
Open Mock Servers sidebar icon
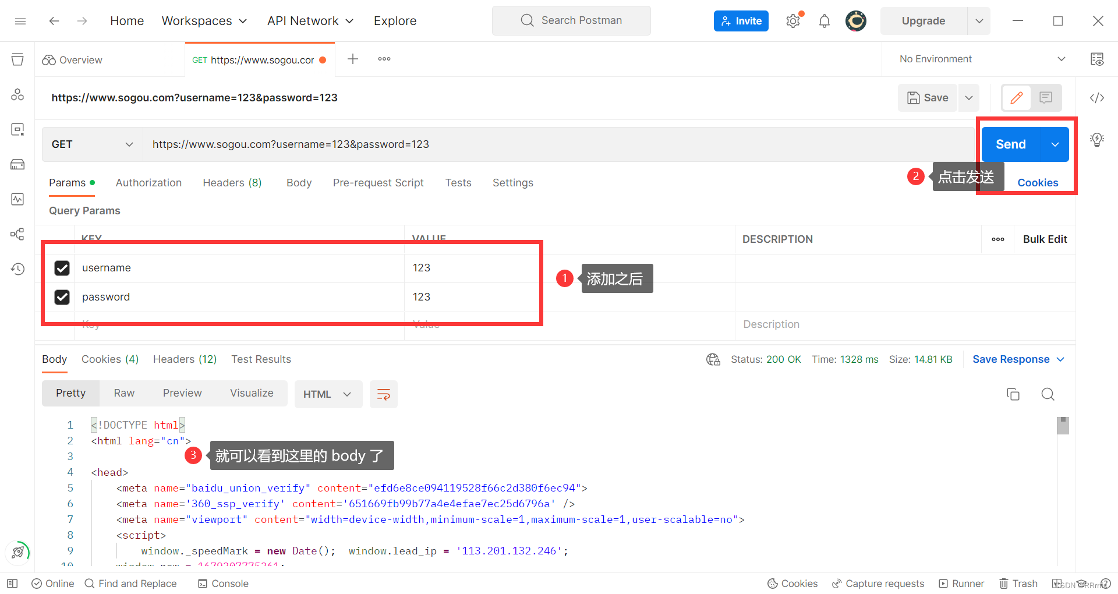coord(17,164)
